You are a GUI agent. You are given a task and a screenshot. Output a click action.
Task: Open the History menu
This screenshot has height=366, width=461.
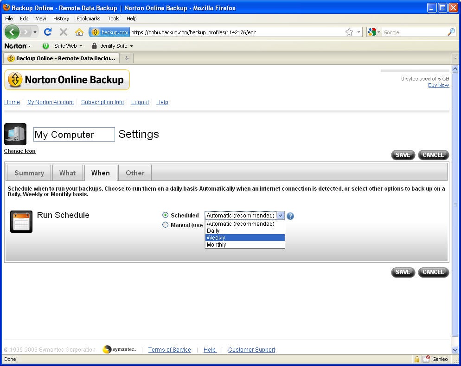point(61,19)
